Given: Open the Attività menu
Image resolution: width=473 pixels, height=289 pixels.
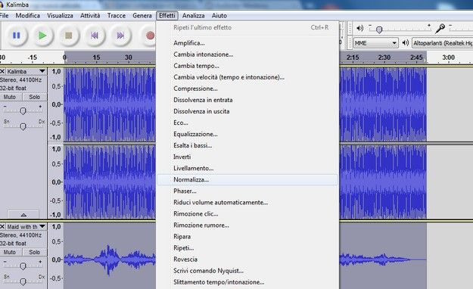Looking at the screenshot, I should 90,15.
